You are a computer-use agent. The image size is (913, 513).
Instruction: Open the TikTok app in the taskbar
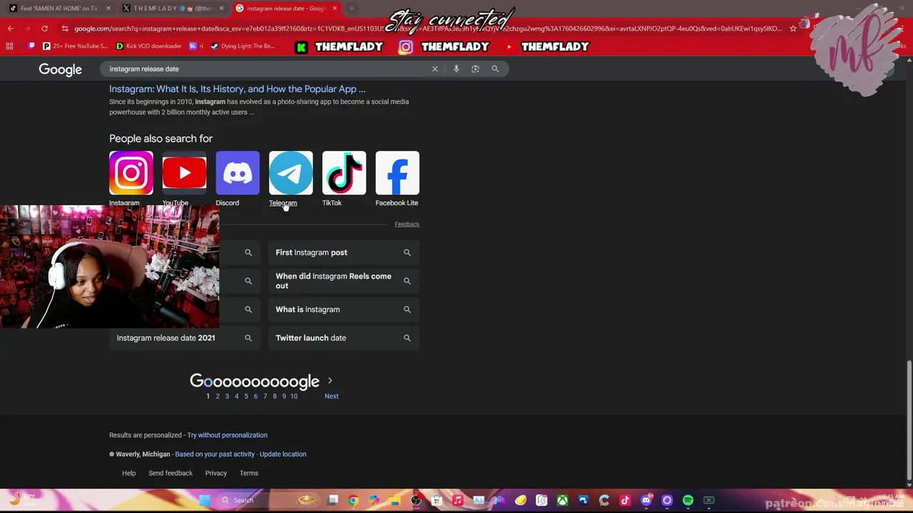point(625,500)
